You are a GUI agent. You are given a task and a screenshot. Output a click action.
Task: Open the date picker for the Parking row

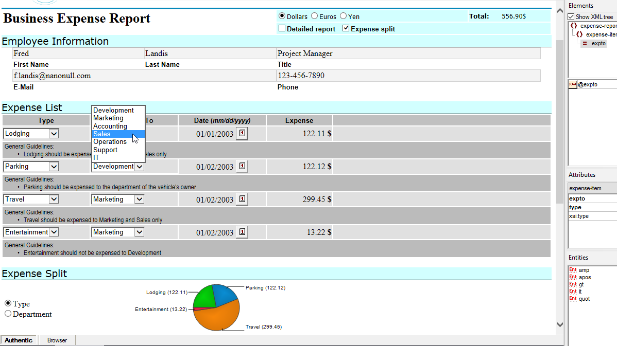[242, 167]
